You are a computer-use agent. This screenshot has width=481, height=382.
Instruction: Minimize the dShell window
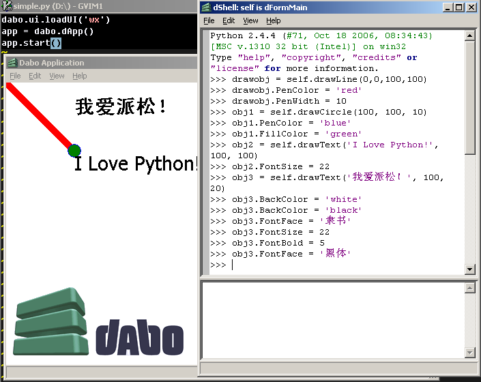click(x=448, y=8)
